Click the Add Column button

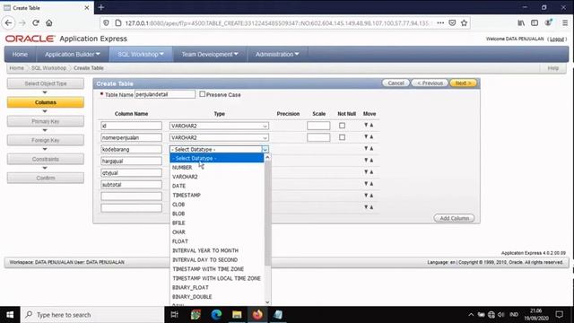[x=454, y=218]
